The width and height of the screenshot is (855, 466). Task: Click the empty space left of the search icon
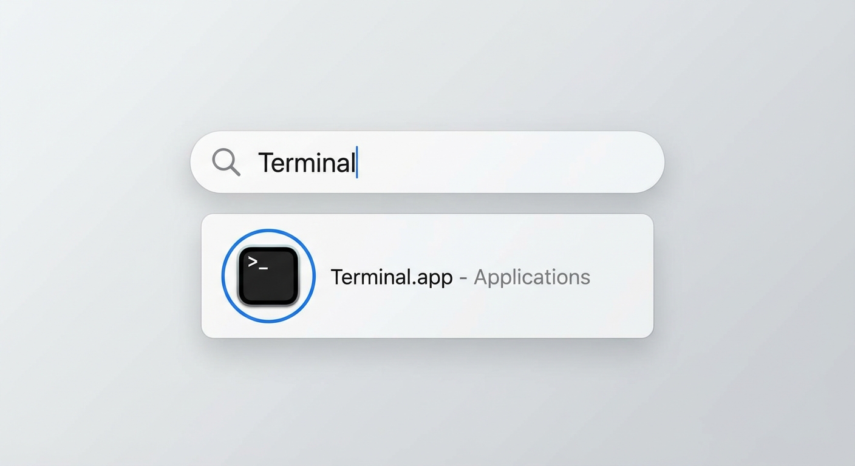tap(202, 162)
